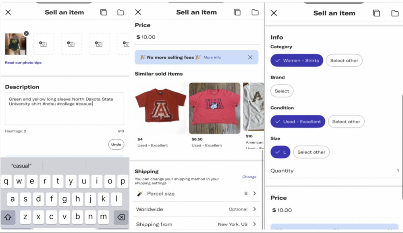The width and height of the screenshot is (403, 233).
Task: Choose Select other for Category
Action: click(x=344, y=60)
